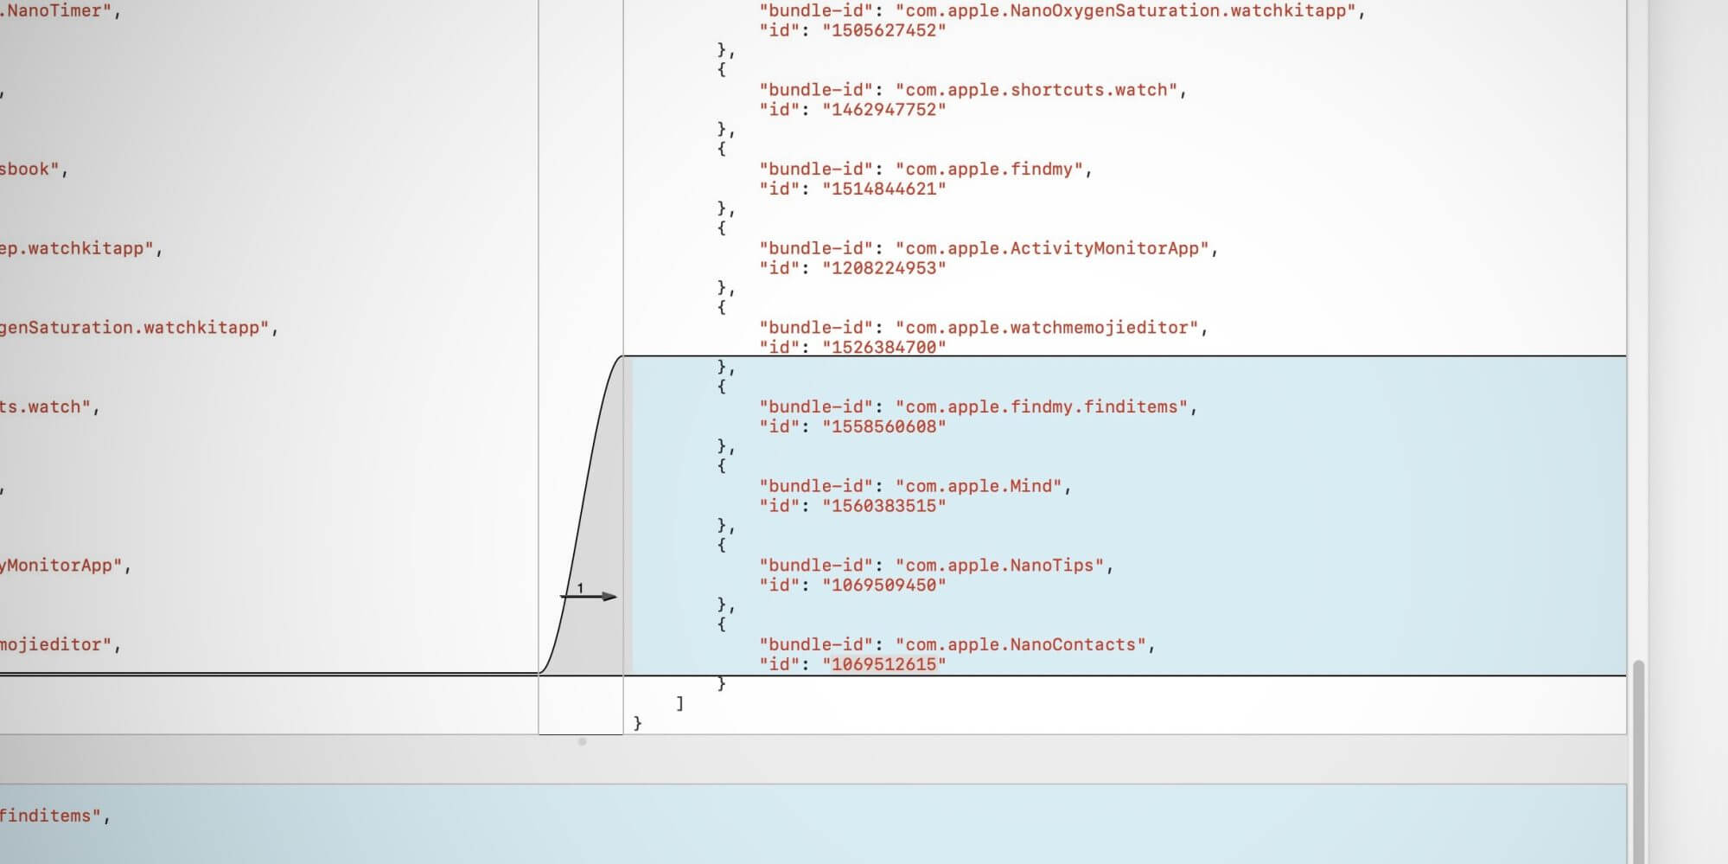This screenshot has width=1728, height=864.
Task: Click the closing square bracket line
Action: [680, 703]
